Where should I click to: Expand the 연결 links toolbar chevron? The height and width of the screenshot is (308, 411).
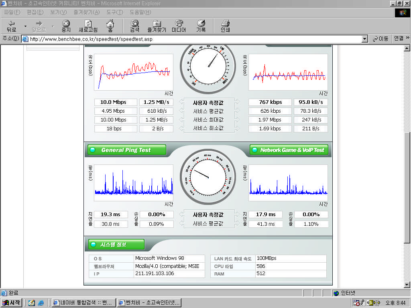(x=408, y=38)
